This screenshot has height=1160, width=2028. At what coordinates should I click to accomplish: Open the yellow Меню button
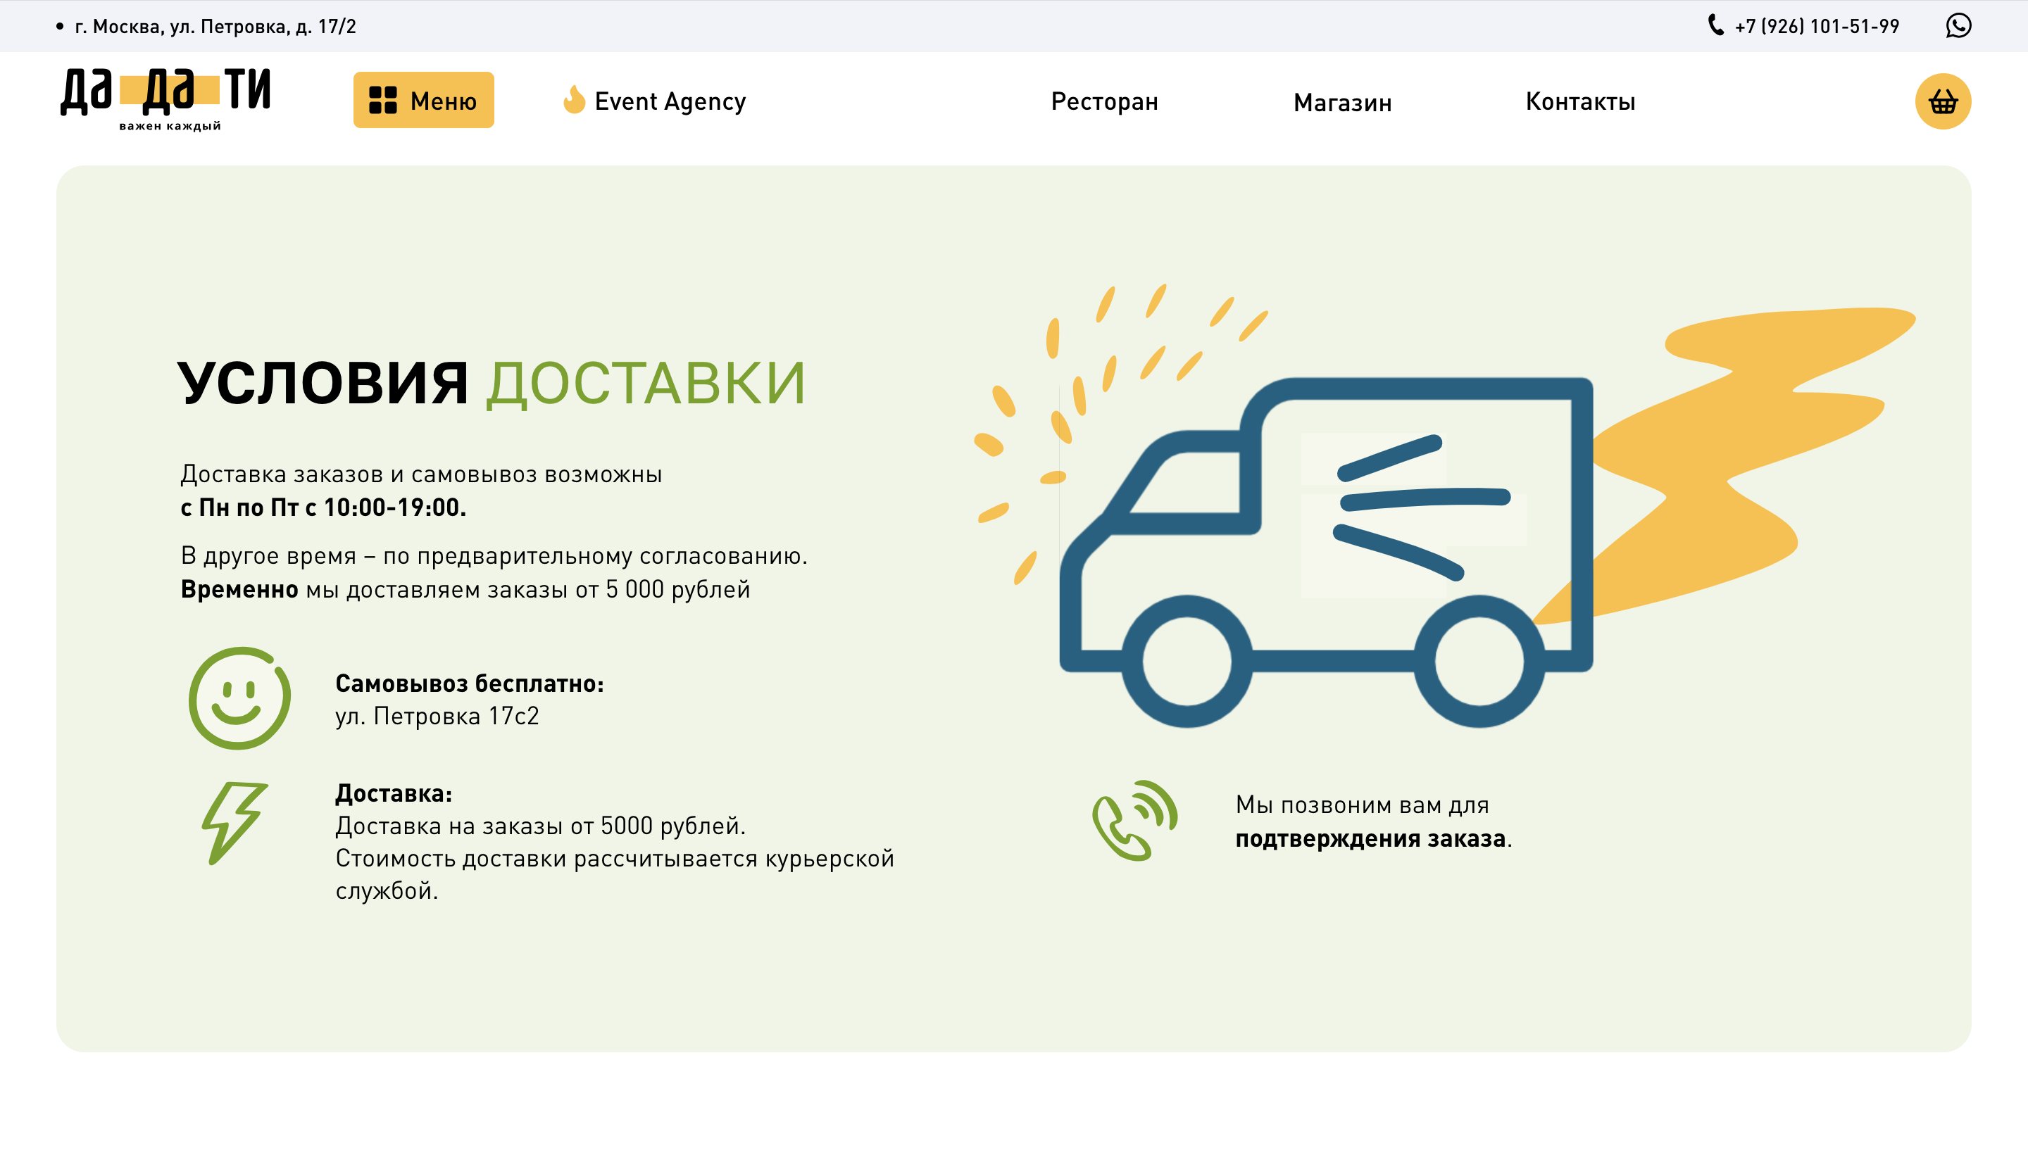click(423, 101)
